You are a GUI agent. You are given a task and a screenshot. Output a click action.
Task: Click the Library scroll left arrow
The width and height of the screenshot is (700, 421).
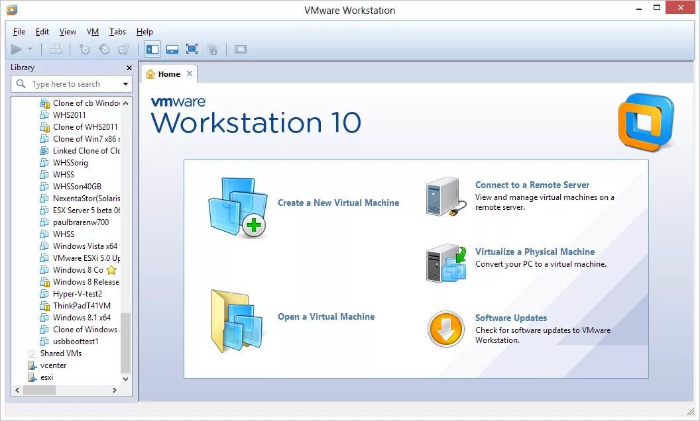coord(17,391)
